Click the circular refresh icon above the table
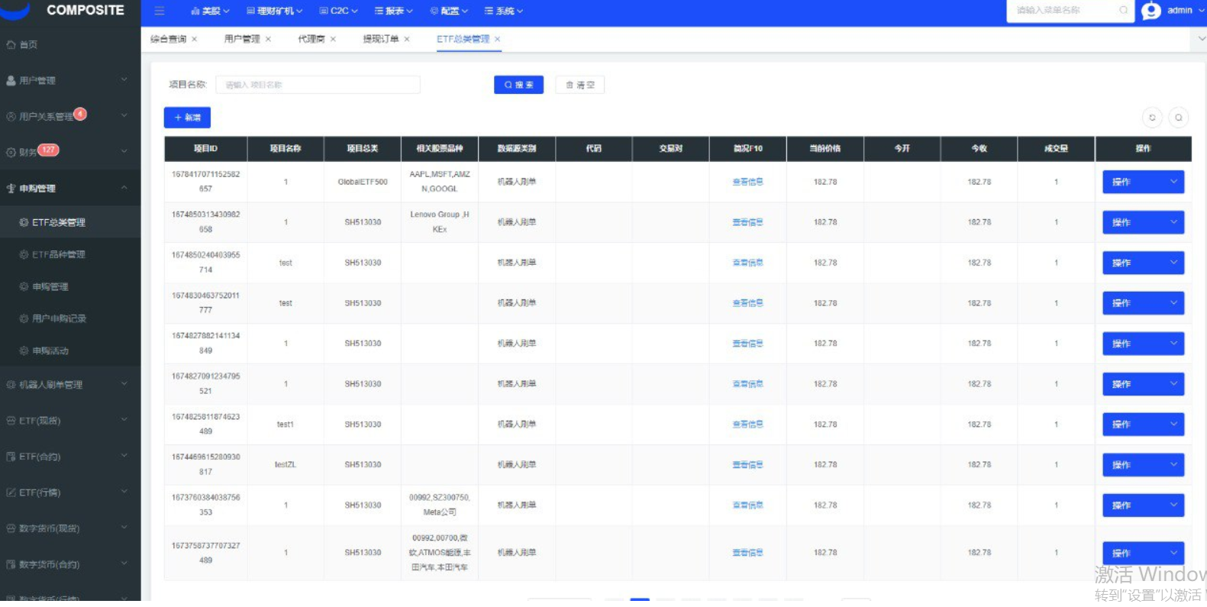 click(1152, 118)
